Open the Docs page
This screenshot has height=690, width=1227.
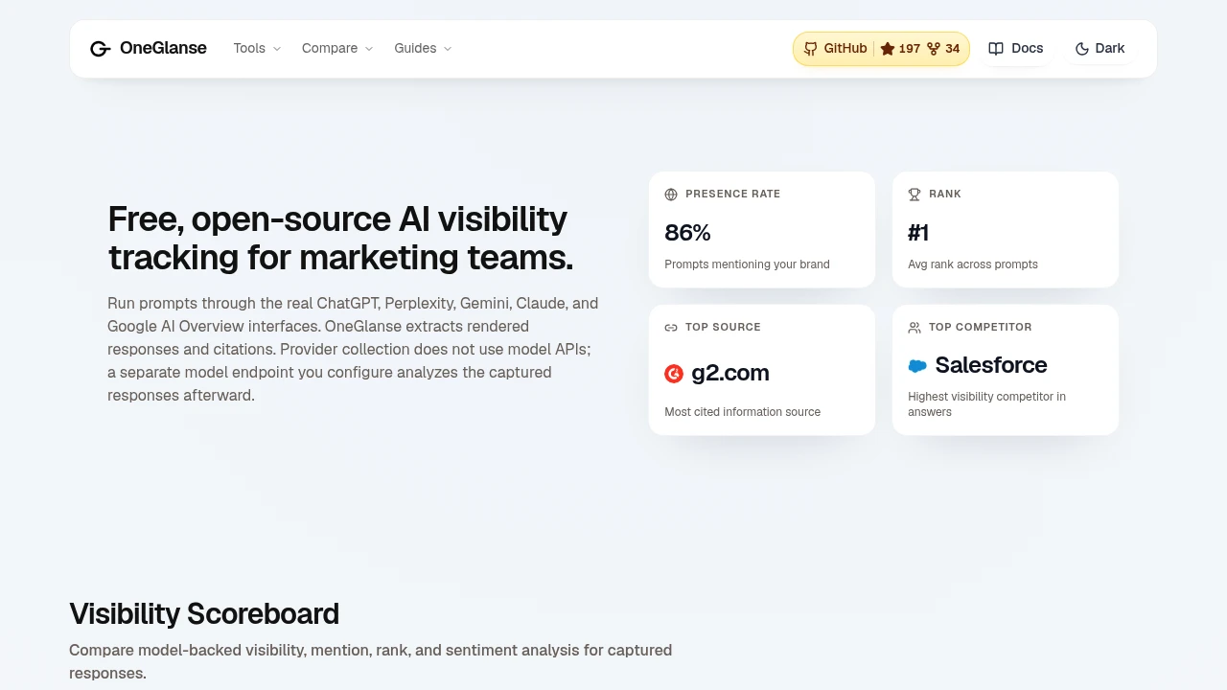point(1016,49)
